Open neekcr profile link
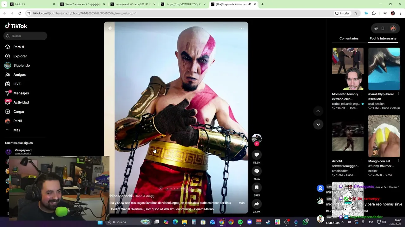Screen dimensions: 405x227 point(373,171)
